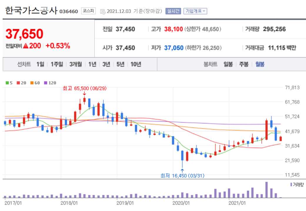Switch to the 1년 period tab
Image resolution: width=306 pixels, height=211 pixels.
click(x=92, y=64)
